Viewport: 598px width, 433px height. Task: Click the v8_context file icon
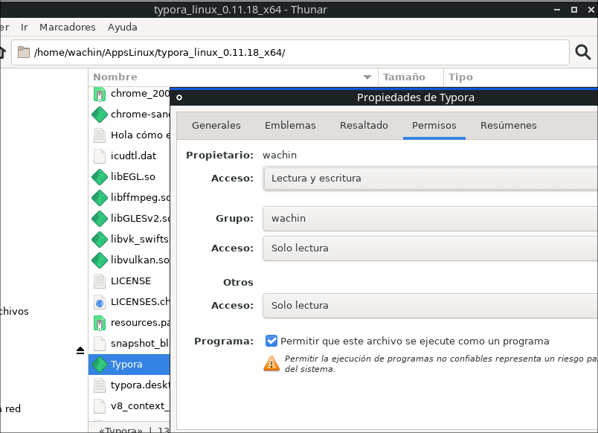point(100,406)
